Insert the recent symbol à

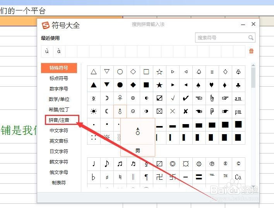pyautogui.click(x=59, y=51)
